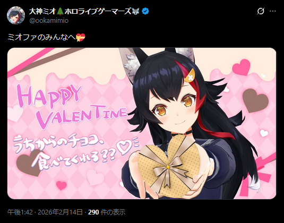Screen dimensions: 284x223
Task: Click the heart ribbon emoji in tweet text
Action: click(x=80, y=38)
